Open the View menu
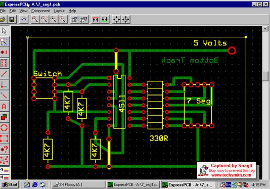The height and width of the screenshot is (189, 270). 23,11
